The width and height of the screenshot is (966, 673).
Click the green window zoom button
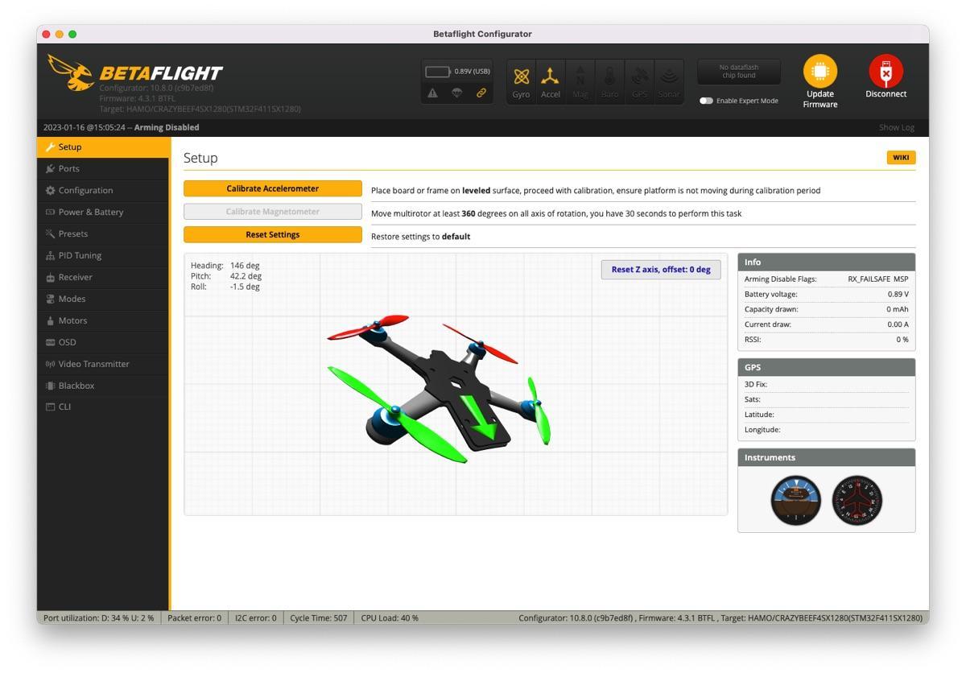pyautogui.click(x=72, y=34)
